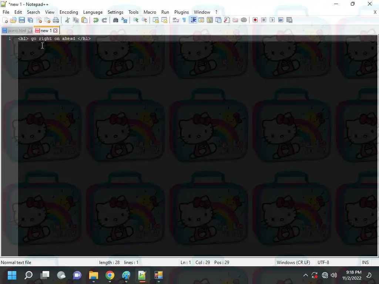
Task: Cut selection with the scissors icon
Action: (67, 20)
